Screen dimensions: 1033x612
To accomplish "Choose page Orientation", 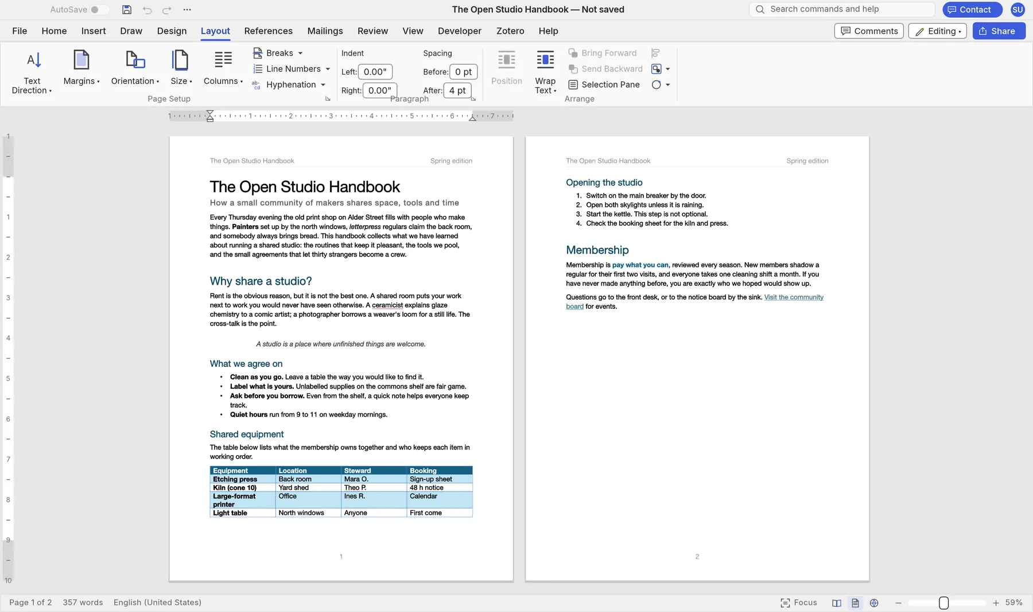I will (135, 68).
